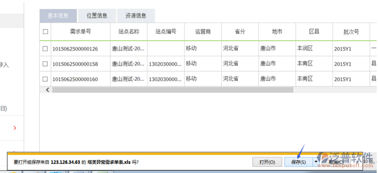Image resolution: width=378 pixels, height=173 pixels.
Task: Click the 取消(C) button
Action: (336, 162)
